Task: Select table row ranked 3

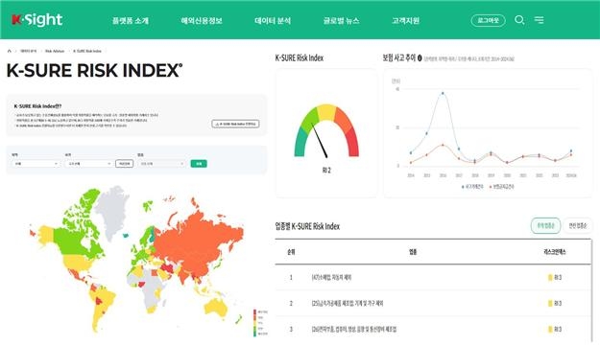Action: pyautogui.click(x=433, y=329)
